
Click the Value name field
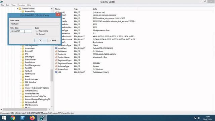[x=35, y=24]
